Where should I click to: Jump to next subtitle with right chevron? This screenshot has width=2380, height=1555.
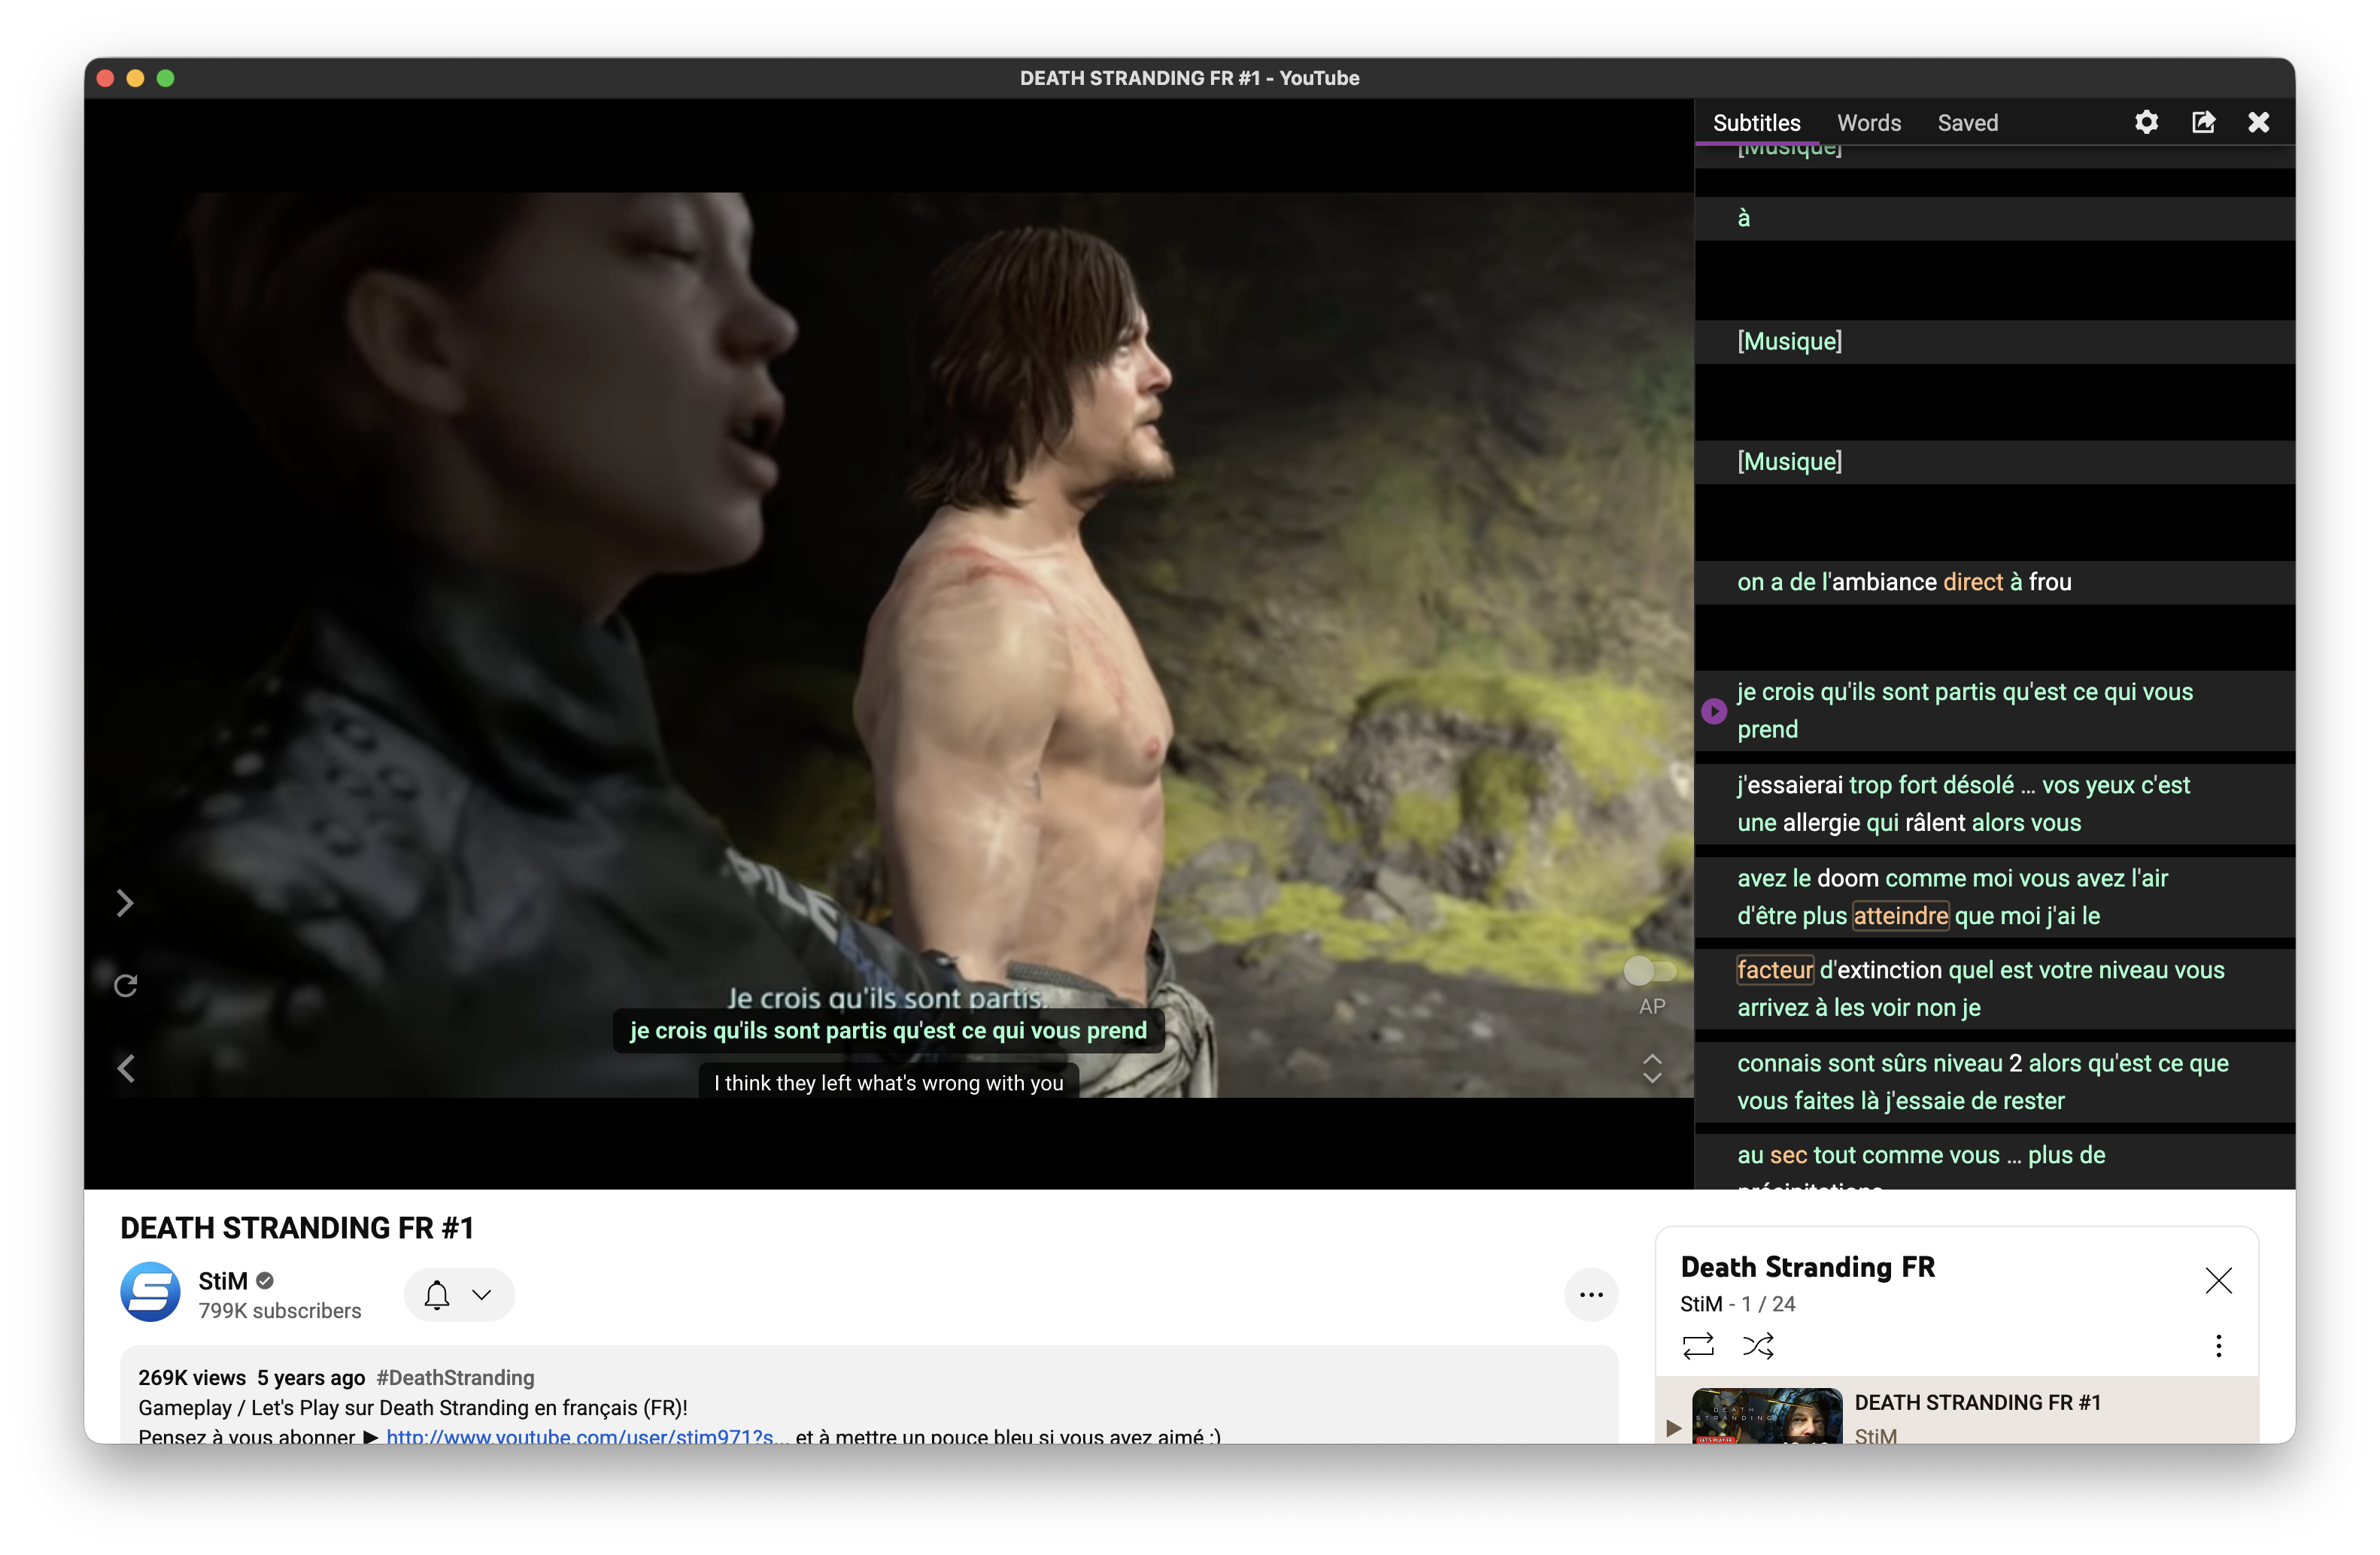click(x=125, y=903)
